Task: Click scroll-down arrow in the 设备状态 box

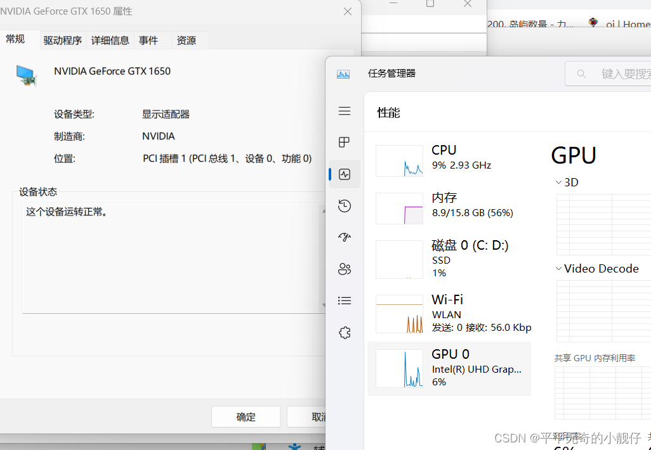Action: [323, 305]
